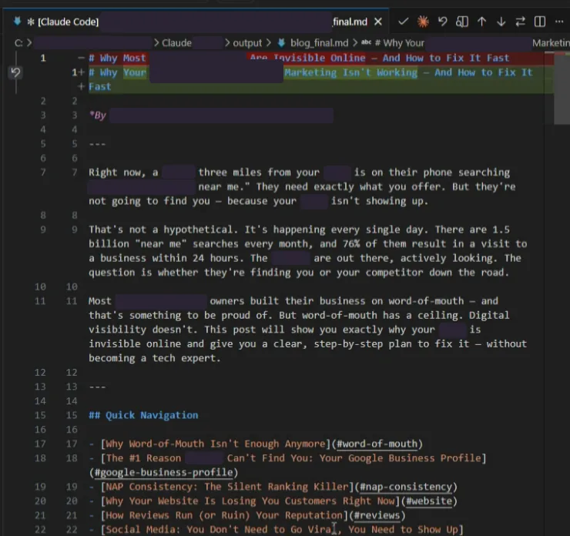This screenshot has height=536, width=570.
Task: Click the markdown file icon on the tab
Action: coord(17,22)
